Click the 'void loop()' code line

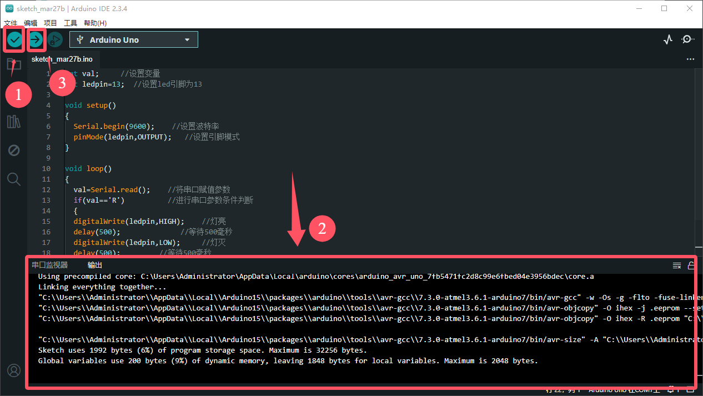point(88,168)
